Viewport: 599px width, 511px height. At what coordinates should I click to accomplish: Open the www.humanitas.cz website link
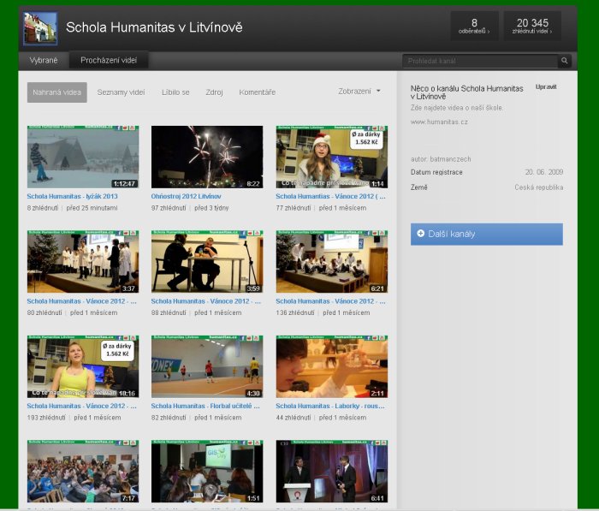[x=439, y=122]
